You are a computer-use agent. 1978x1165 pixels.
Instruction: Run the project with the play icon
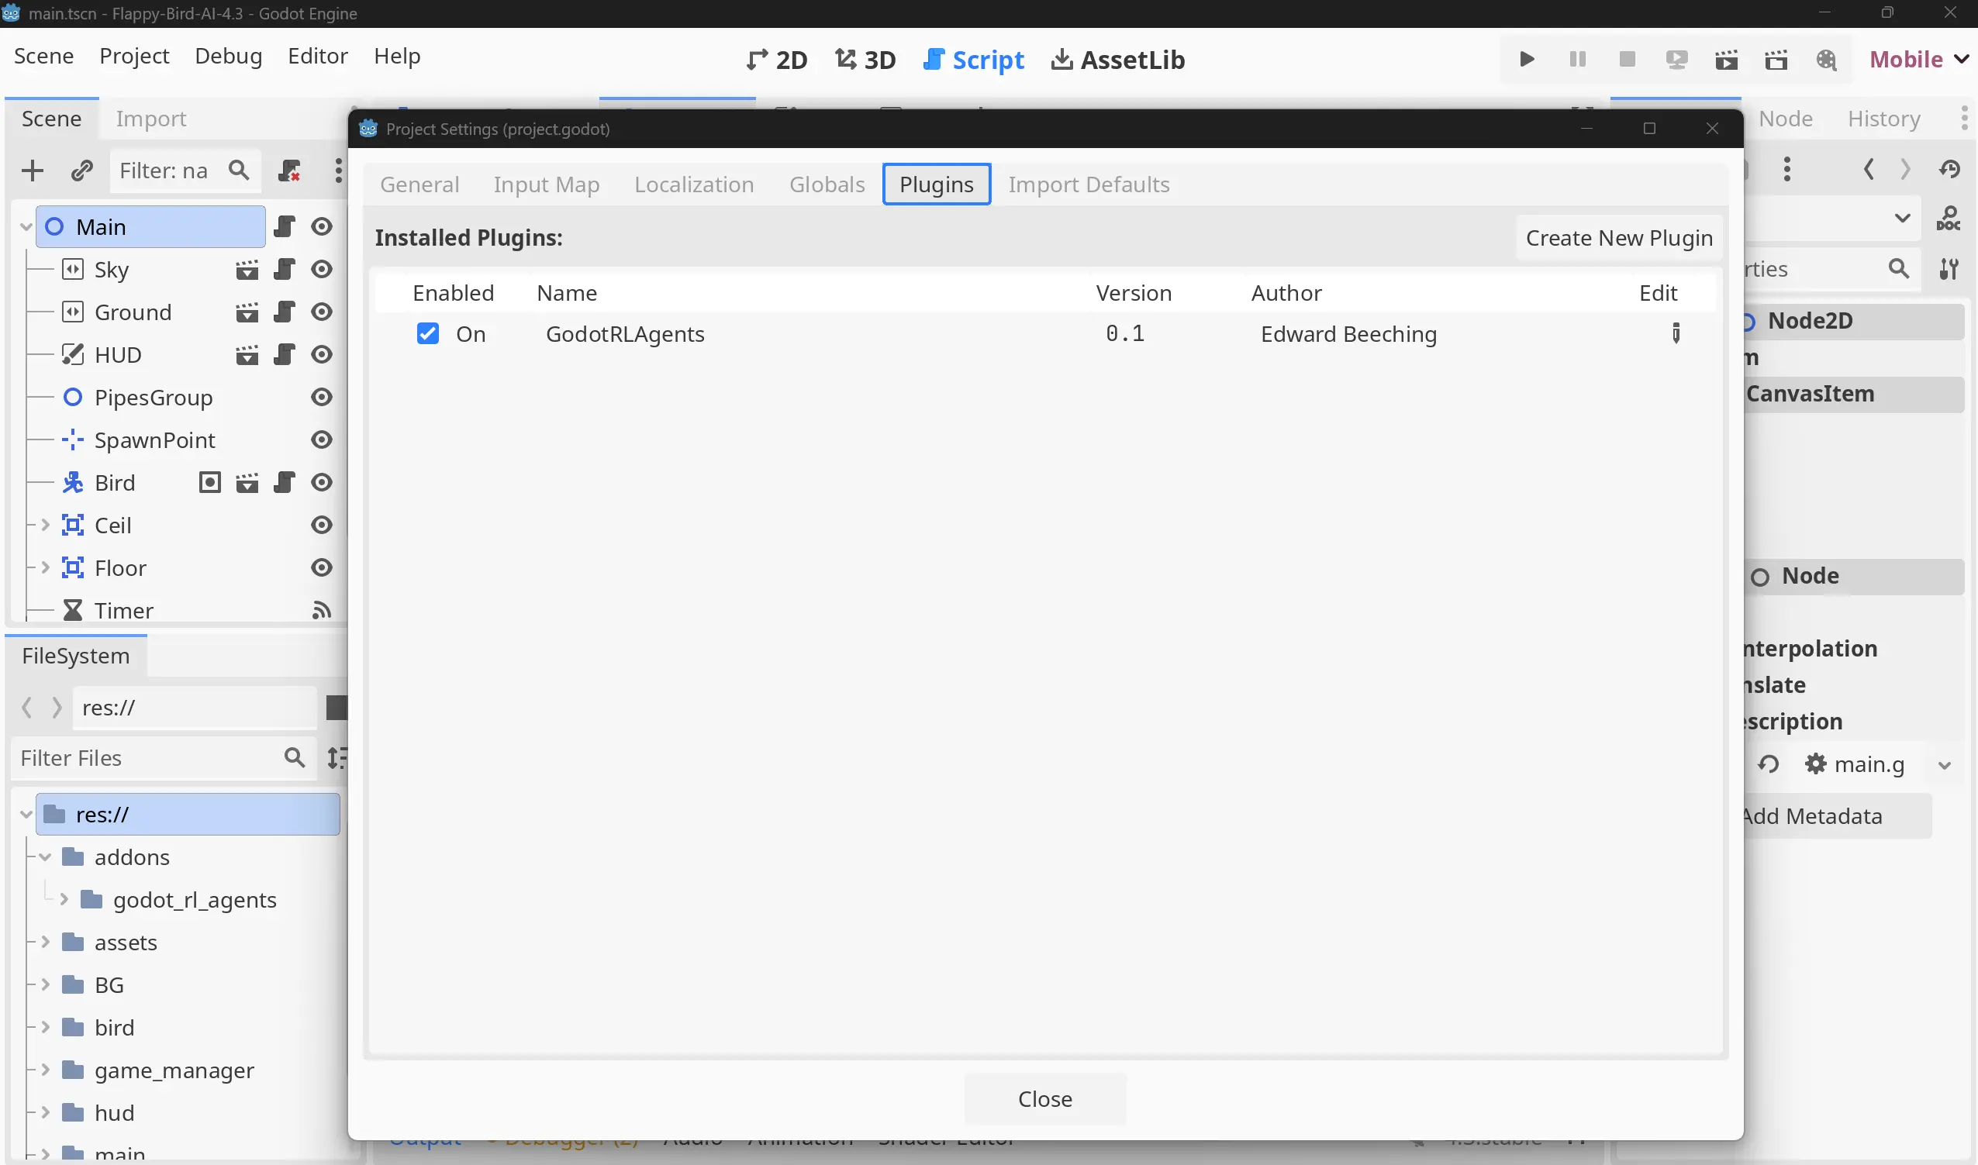click(x=1527, y=60)
